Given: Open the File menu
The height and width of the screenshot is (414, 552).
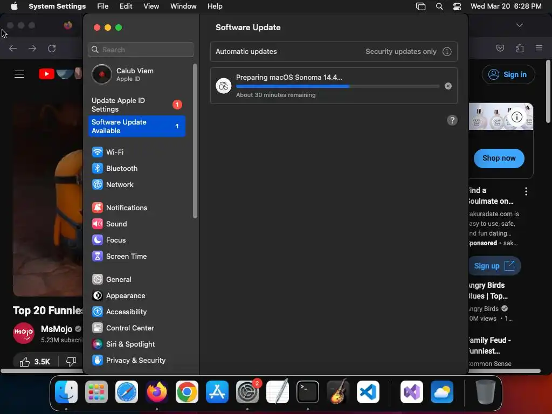Looking at the screenshot, I should coord(103,6).
